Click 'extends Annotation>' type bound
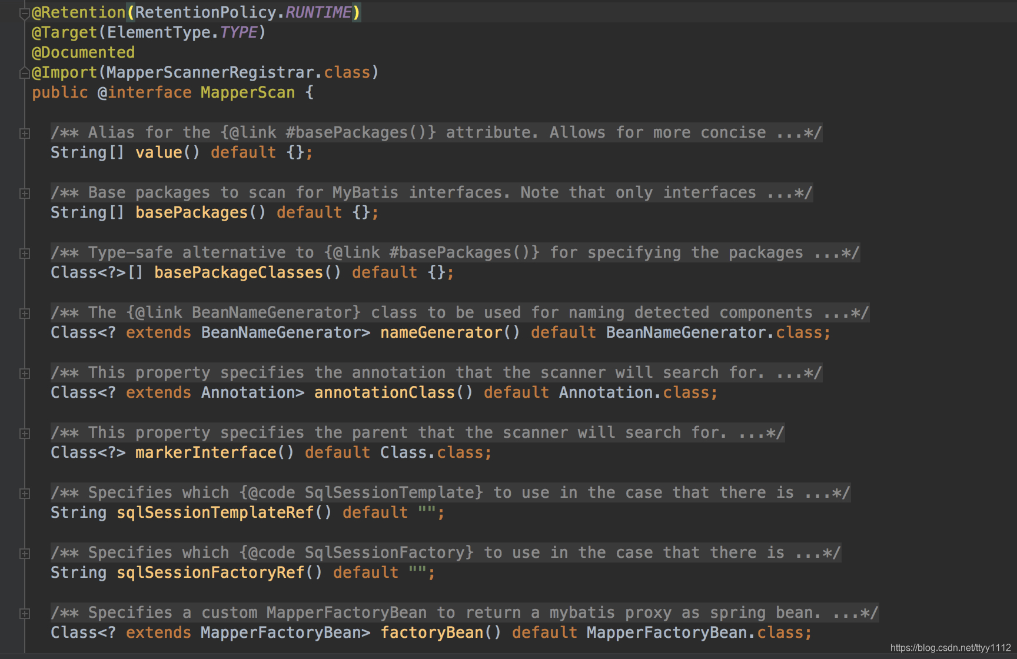This screenshot has width=1017, height=659. click(x=215, y=392)
